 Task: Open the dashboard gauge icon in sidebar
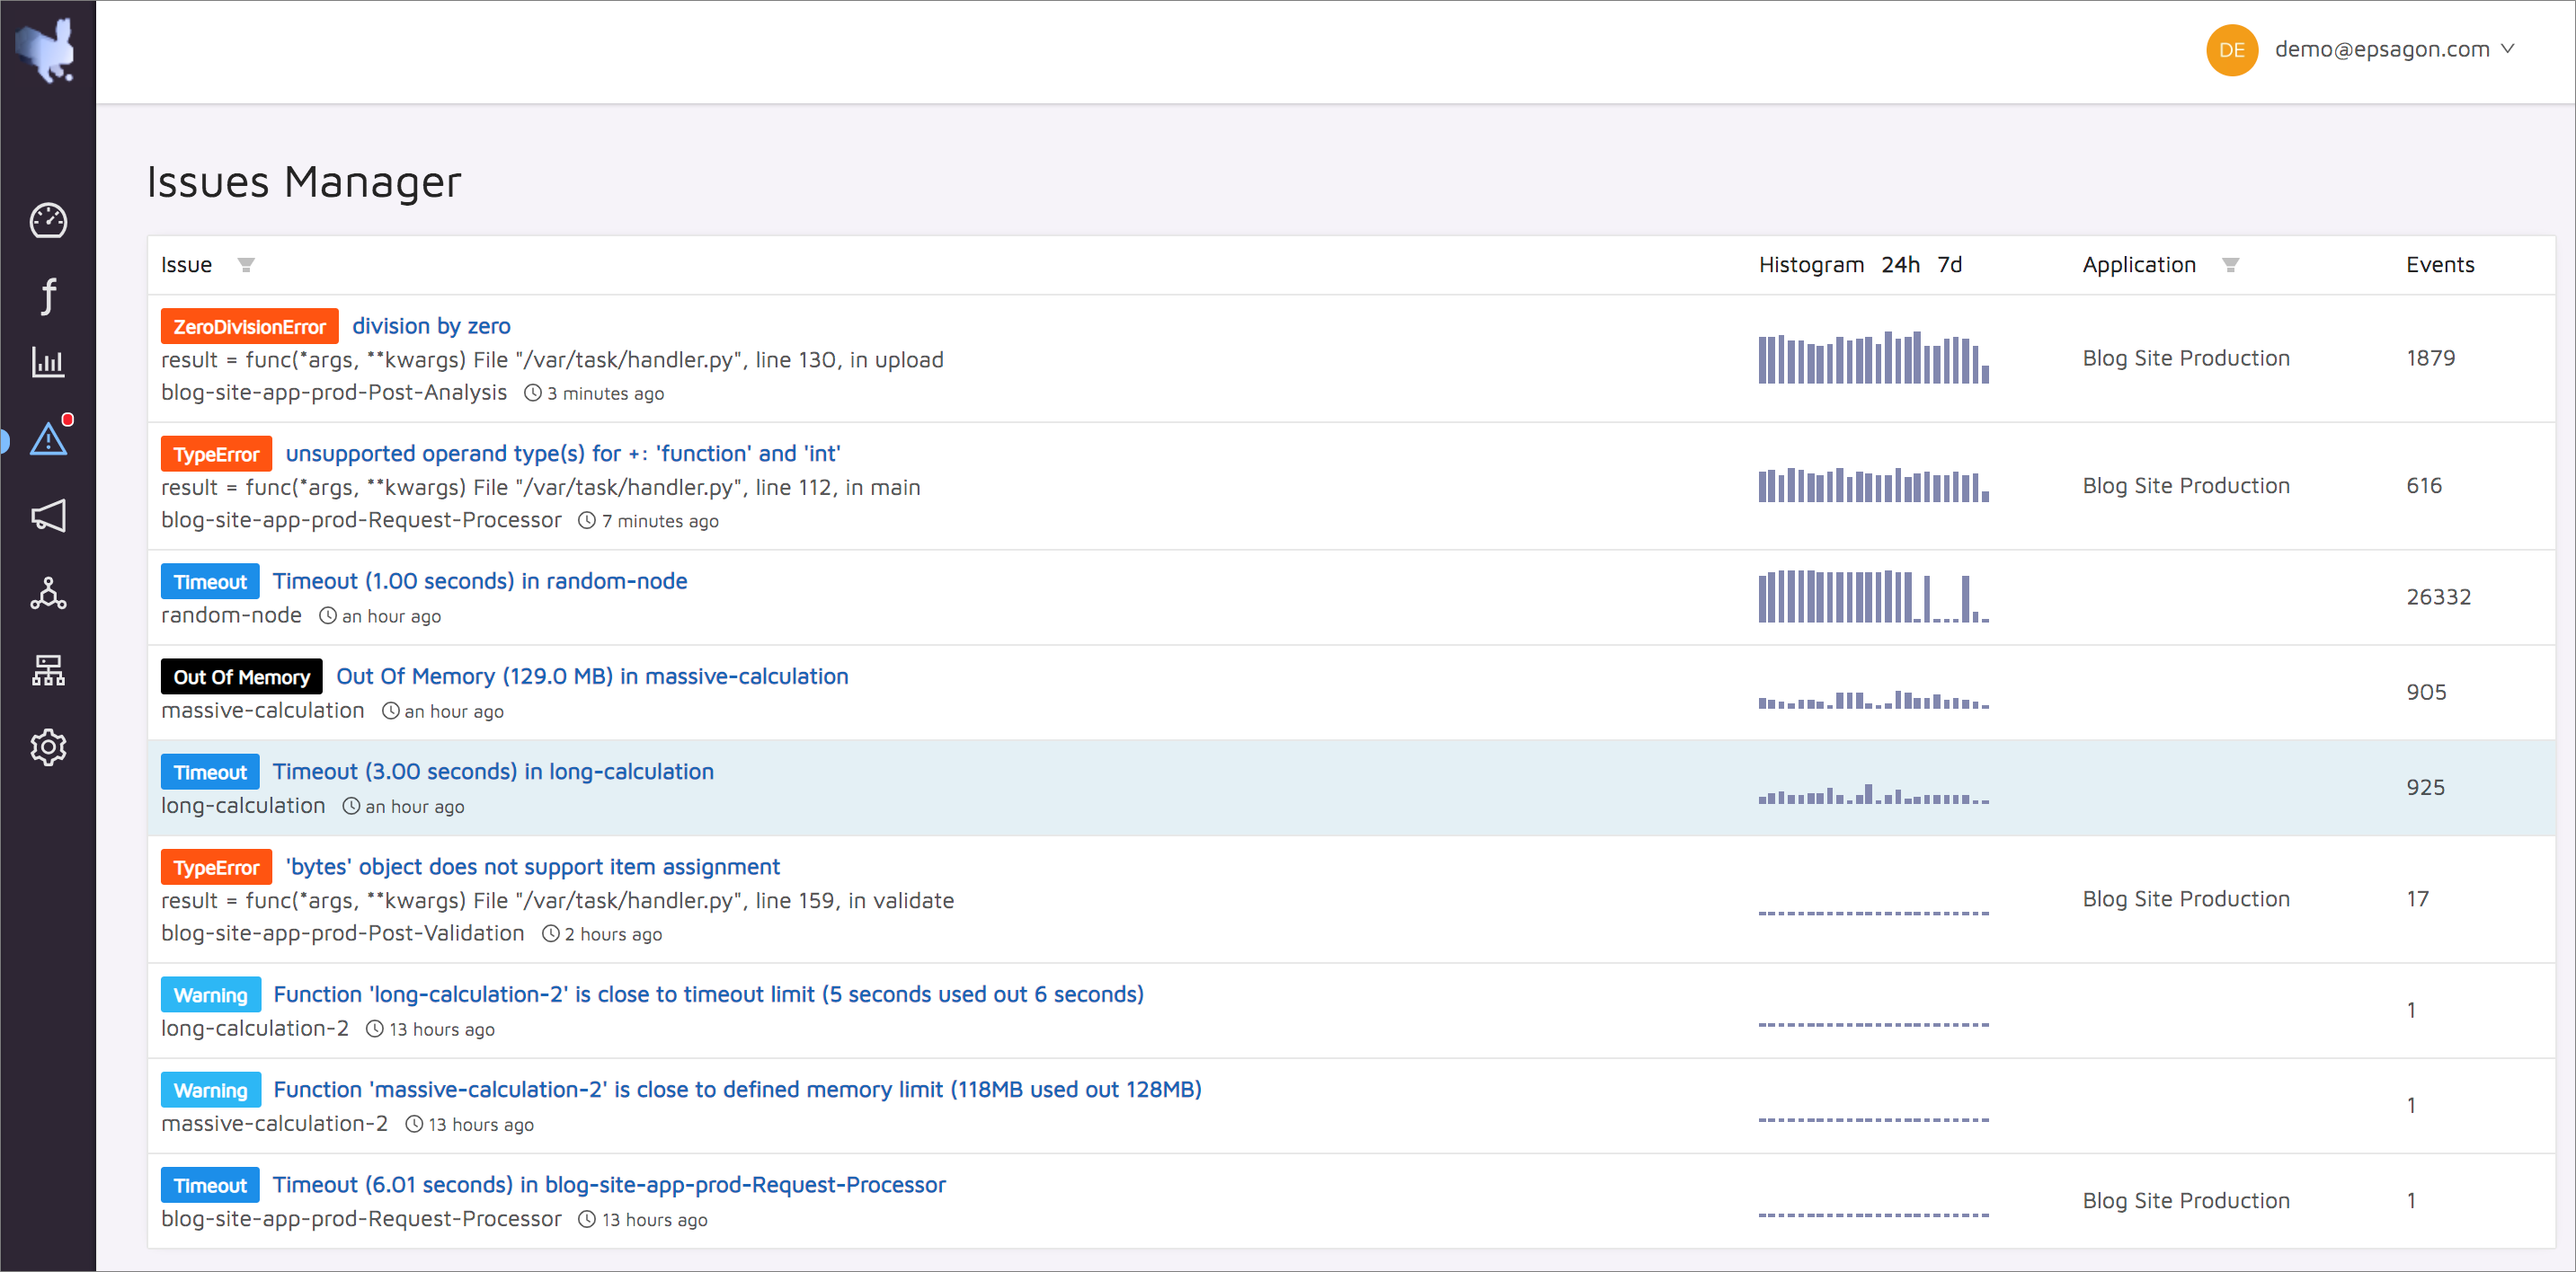tap(48, 221)
